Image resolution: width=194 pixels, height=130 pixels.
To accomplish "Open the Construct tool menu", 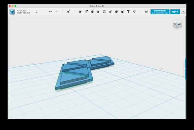I will 92,12.
